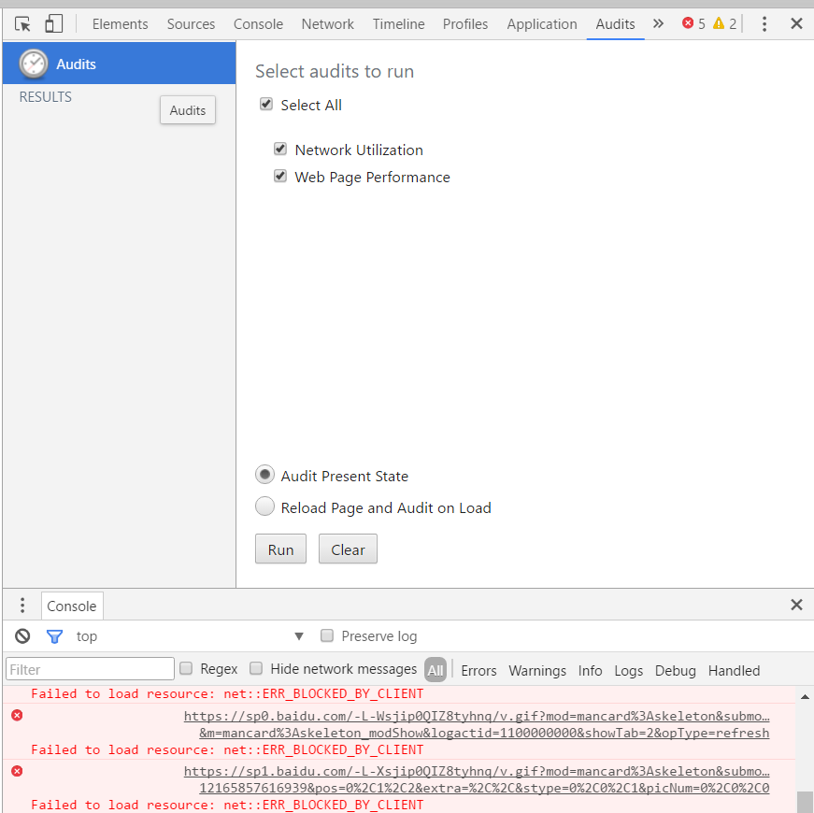Filter console by Info level
814x813 pixels.
591,671
